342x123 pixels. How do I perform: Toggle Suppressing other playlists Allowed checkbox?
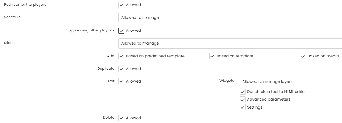click(121, 31)
